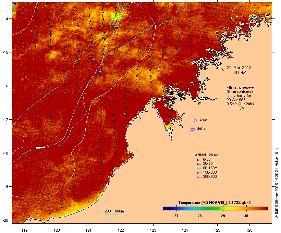Click the 125 longitude axis label
The image size is (281, 233).
point(217,230)
